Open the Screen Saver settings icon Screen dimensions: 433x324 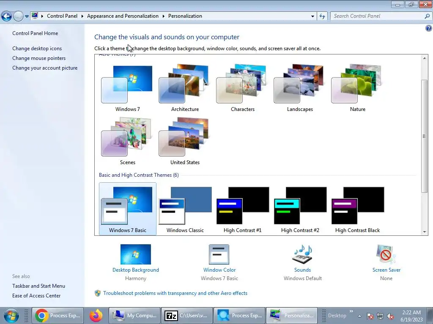386,254
